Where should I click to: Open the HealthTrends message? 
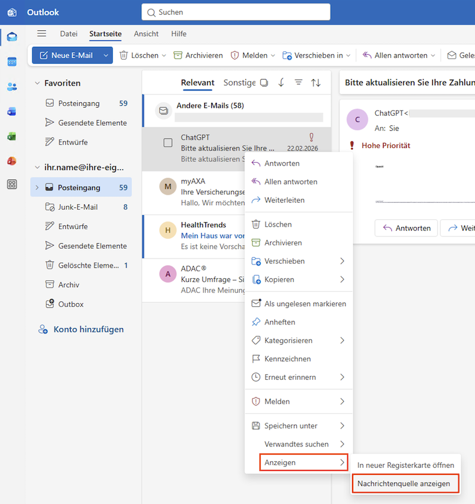[x=194, y=237]
